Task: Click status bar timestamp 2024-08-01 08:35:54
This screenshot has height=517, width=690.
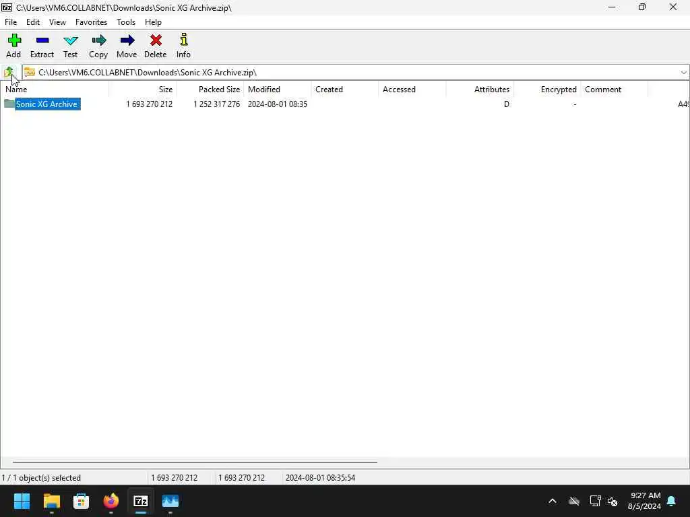Action: 320,478
